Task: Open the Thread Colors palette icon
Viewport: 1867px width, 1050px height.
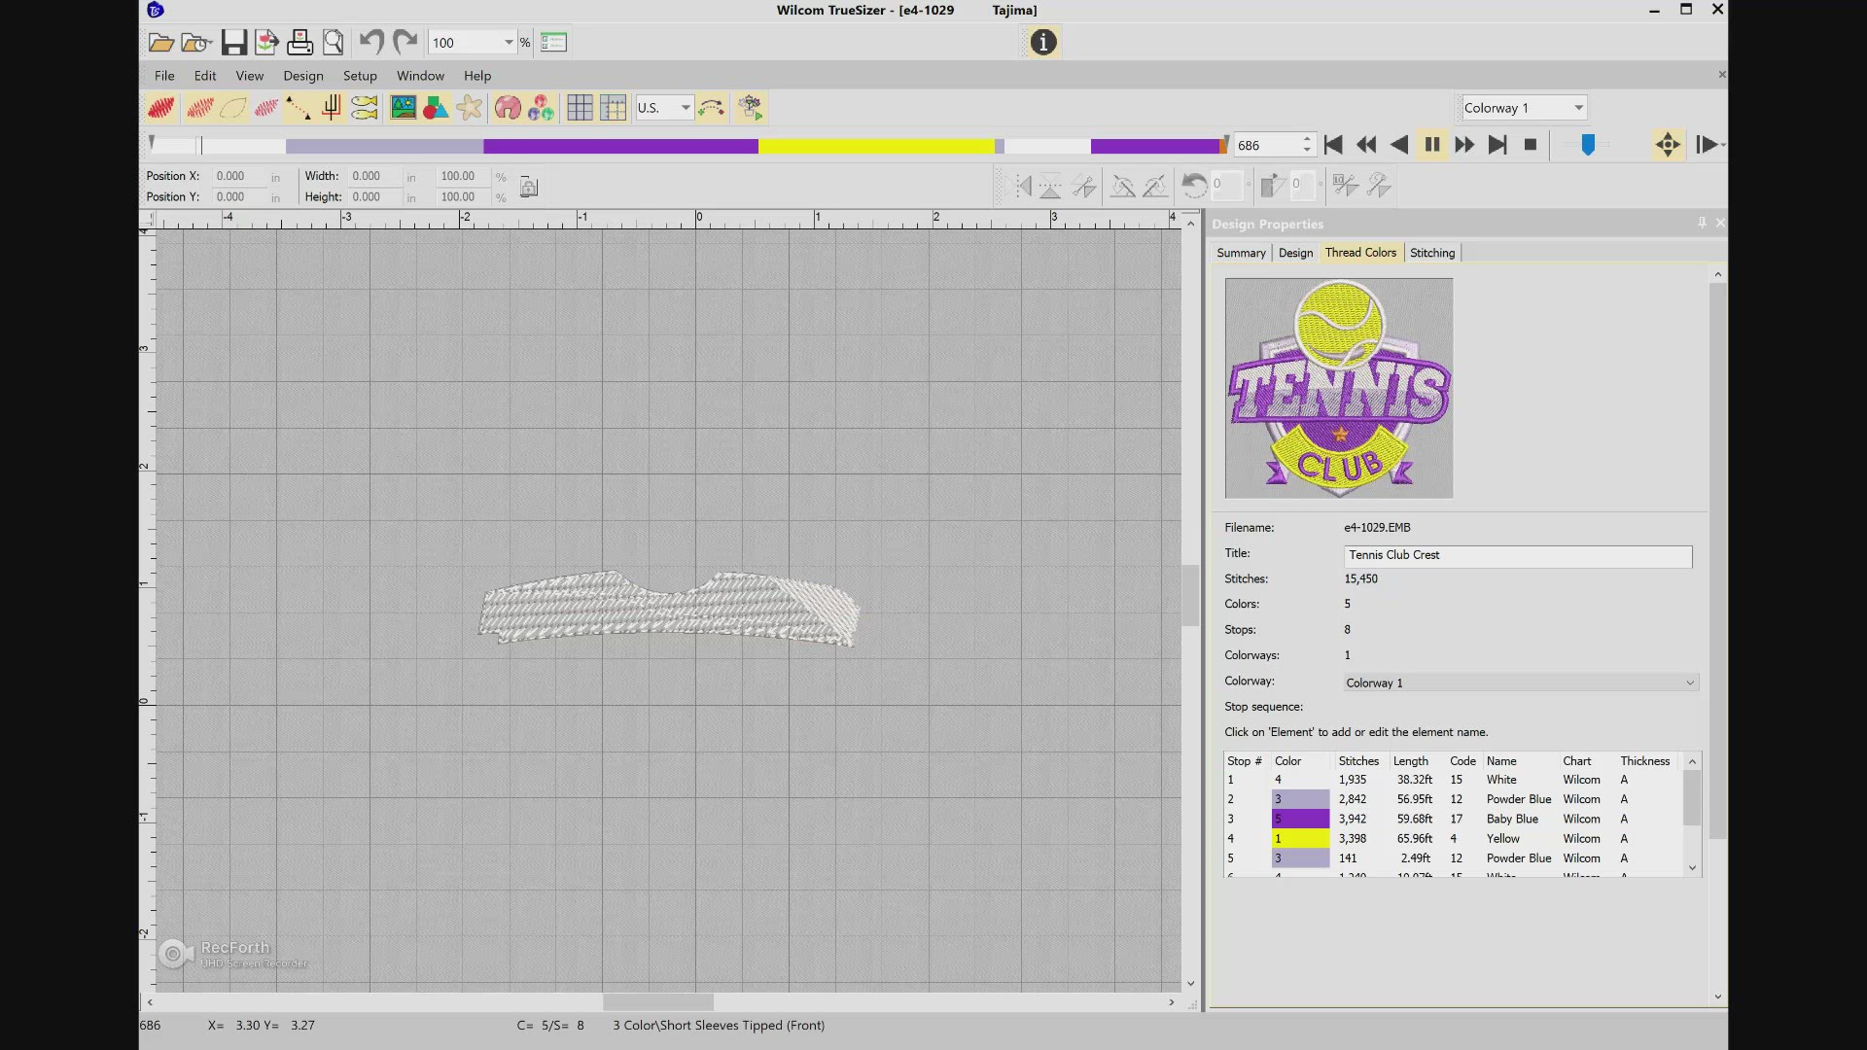Action: click(x=541, y=107)
